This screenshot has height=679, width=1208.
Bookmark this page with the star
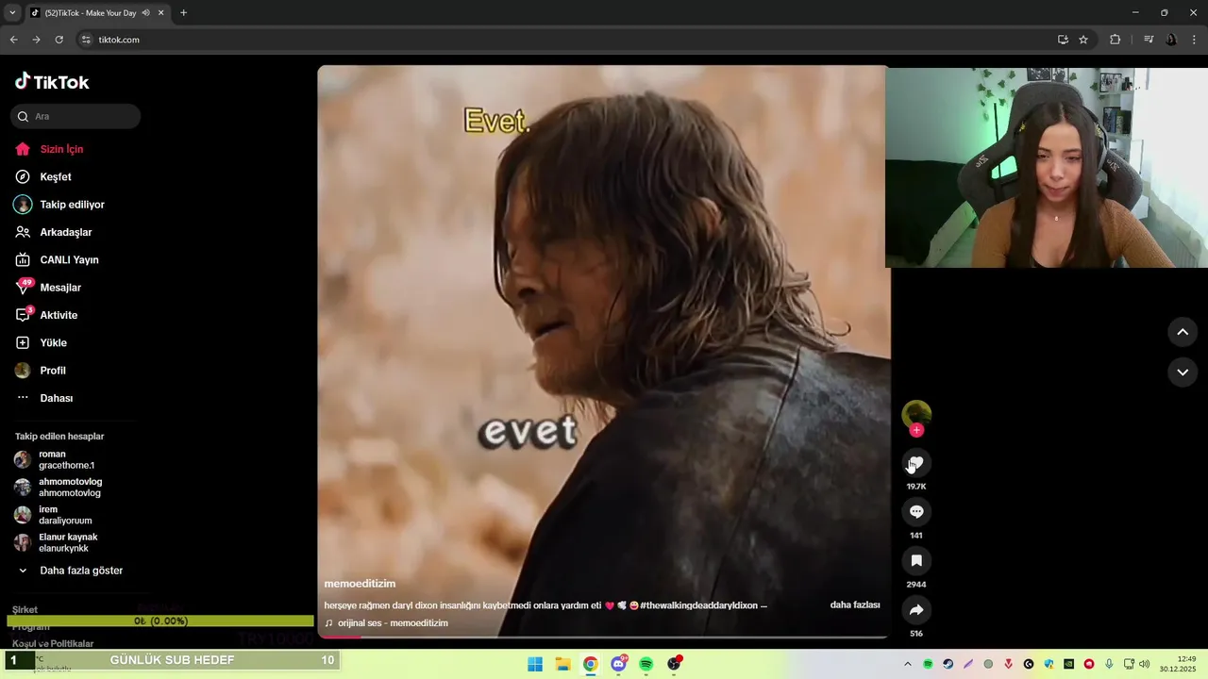[x=1083, y=40]
